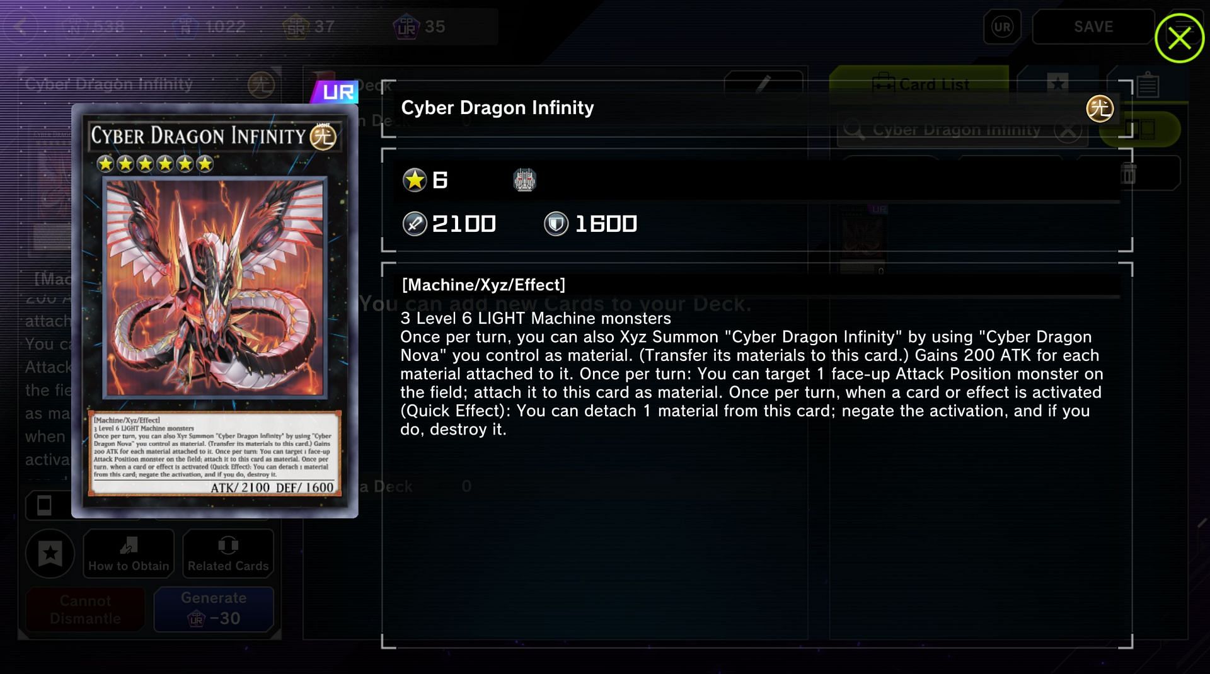Click the ATK sword icon
This screenshot has width=1210, height=674.
(x=414, y=224)
